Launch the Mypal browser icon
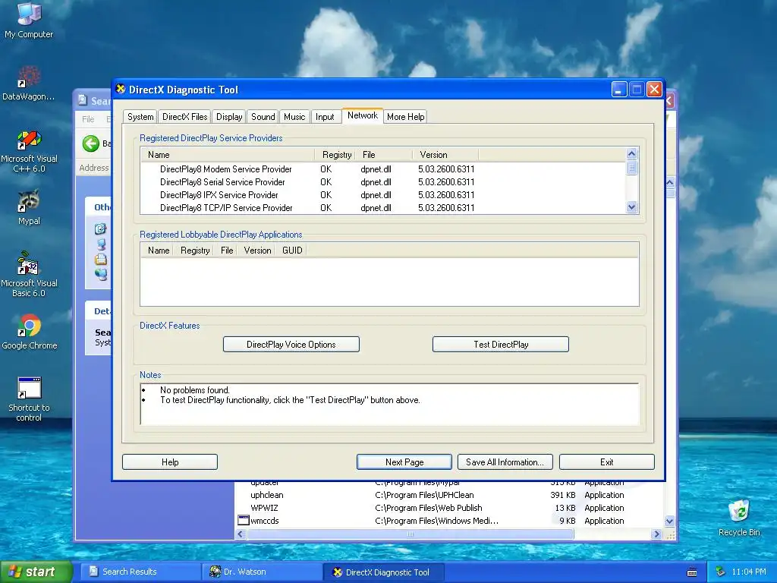Viewport: 777px width, 583px height. pos(29,207)
